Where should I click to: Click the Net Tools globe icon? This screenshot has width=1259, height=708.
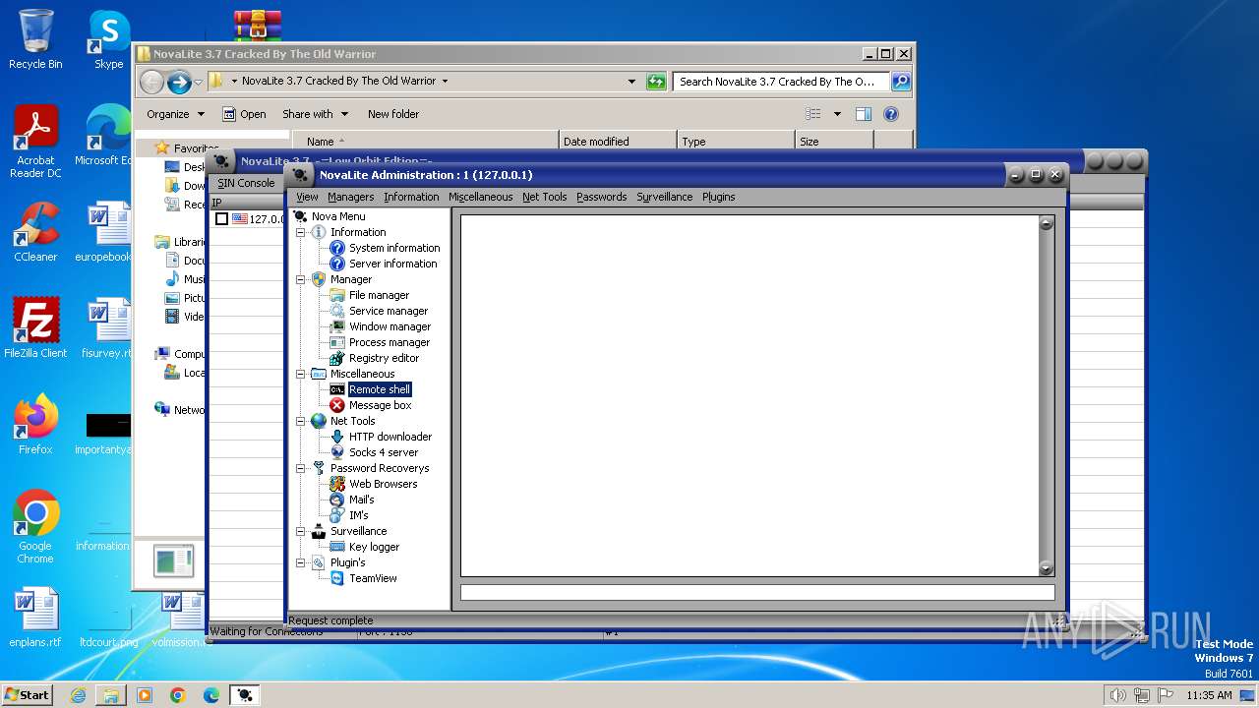pos(319,421)
